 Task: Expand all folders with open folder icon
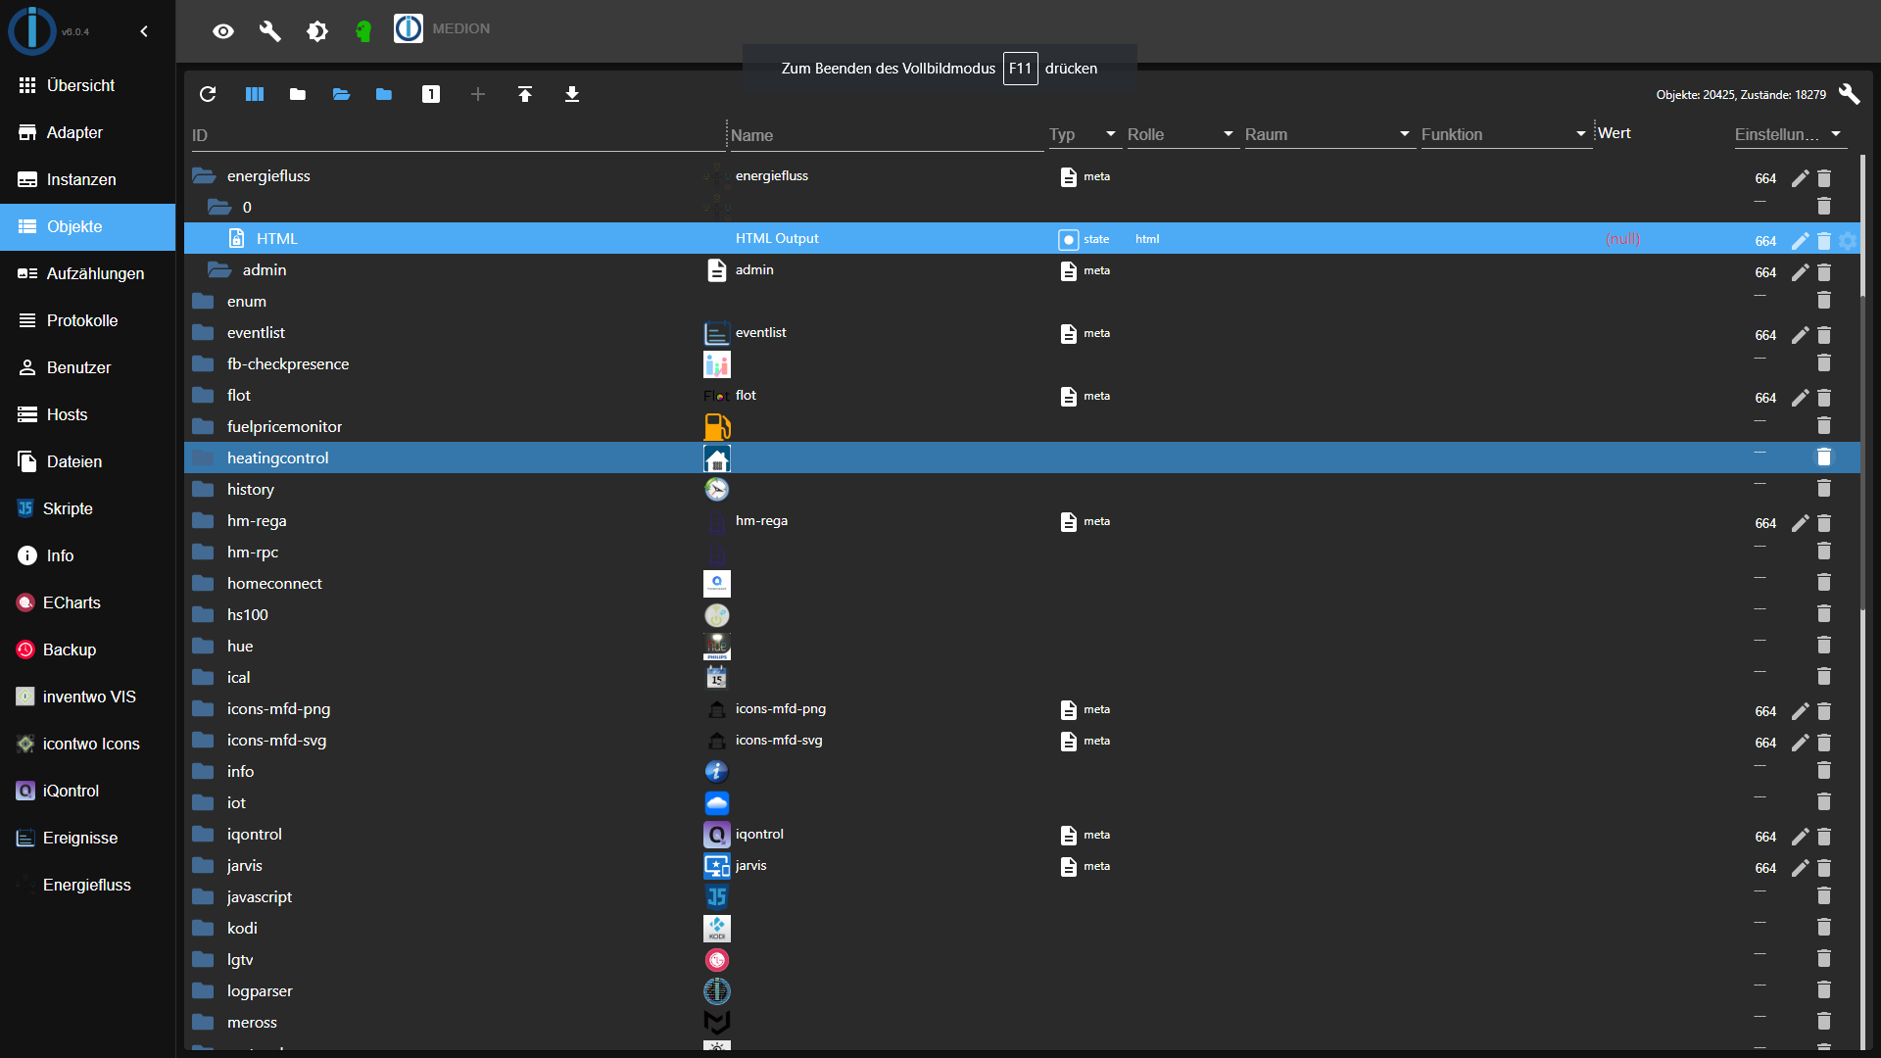341,94
